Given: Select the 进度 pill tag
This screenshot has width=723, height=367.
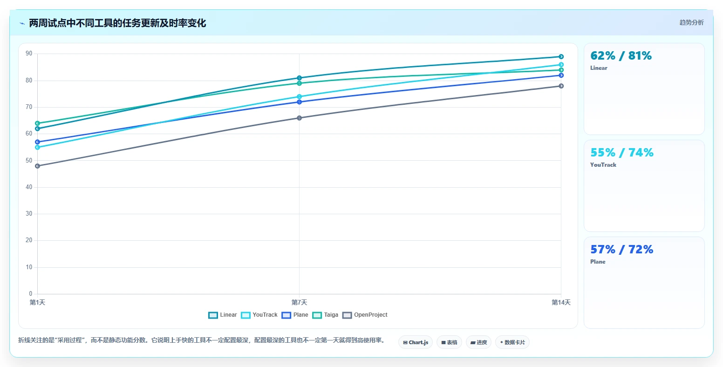Looking at the screenshot, I should [x=479, y=342].
